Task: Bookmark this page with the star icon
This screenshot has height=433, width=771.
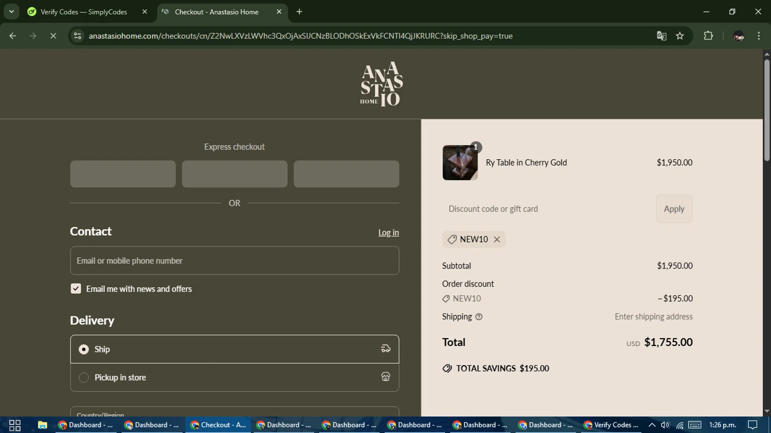Action: tap(680, 36)
